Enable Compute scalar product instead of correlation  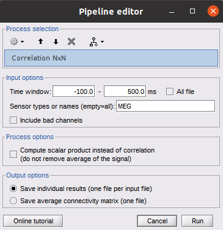click(13, 154)
